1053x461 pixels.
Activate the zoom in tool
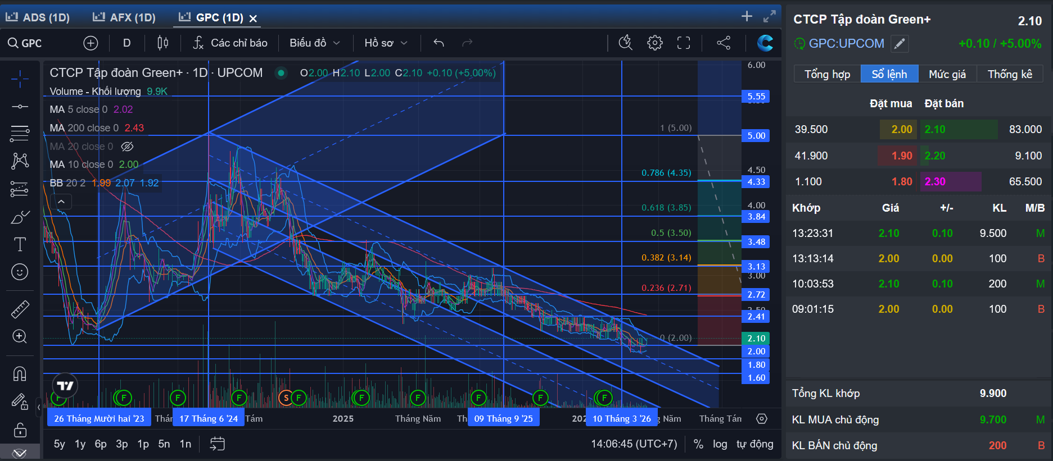pos(20,336)
